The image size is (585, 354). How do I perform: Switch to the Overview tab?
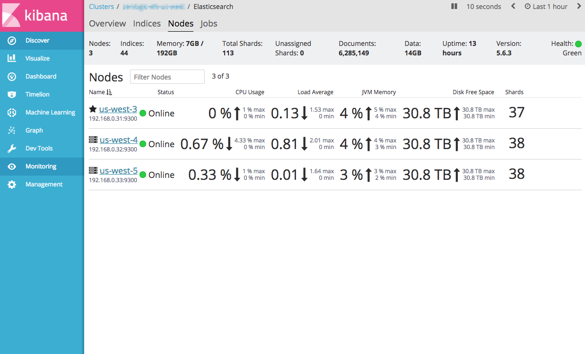point(107,24)
